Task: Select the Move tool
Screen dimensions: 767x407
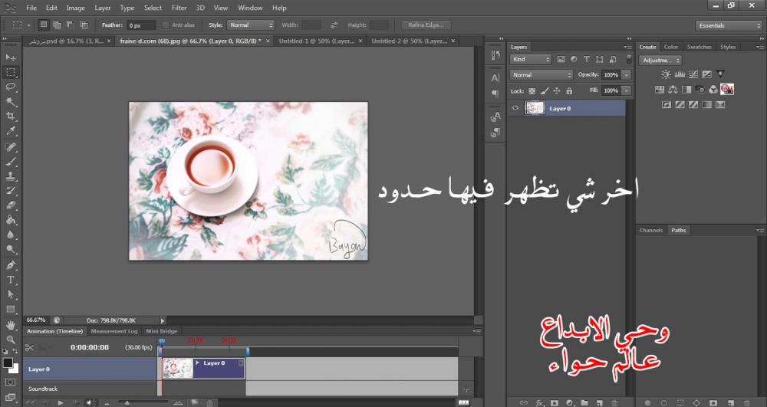Action: tap(11, 57)
